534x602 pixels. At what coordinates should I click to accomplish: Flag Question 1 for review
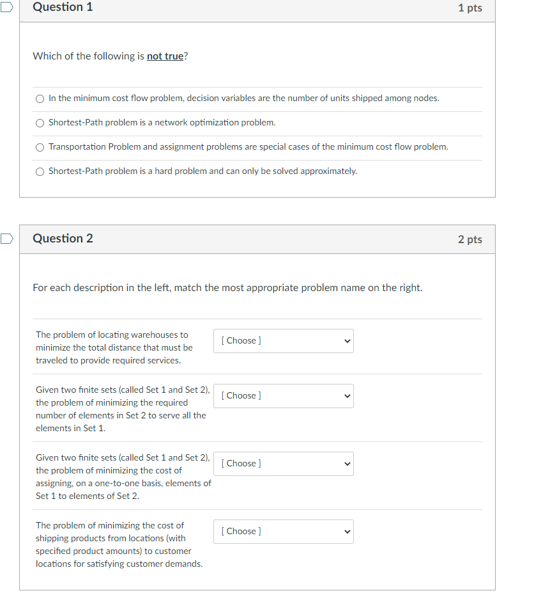tap(5, 5)
